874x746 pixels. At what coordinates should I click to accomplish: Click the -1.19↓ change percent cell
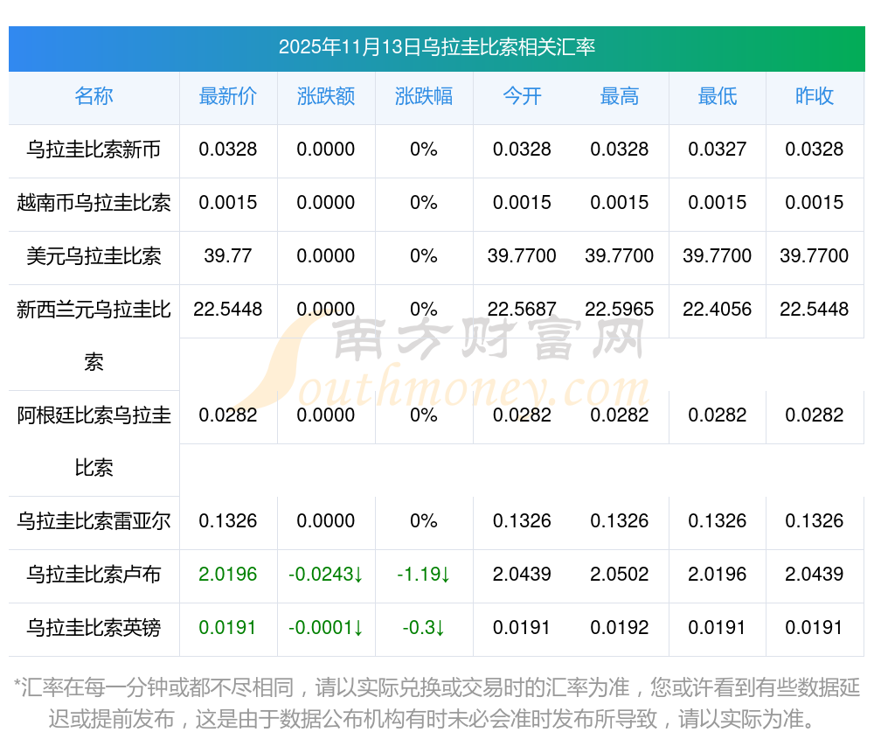pyautogui.click(x=424, y=575)
